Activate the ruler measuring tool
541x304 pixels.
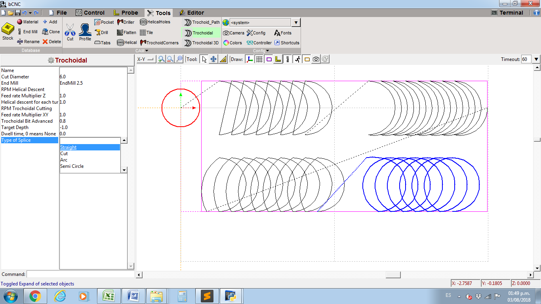pyautogui.click(x=223, y=59)
